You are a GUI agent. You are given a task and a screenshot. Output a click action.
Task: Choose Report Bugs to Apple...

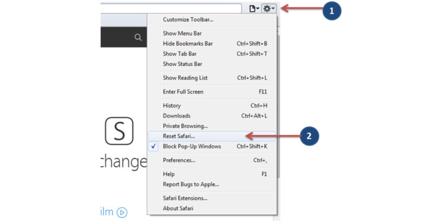(212, 184)
